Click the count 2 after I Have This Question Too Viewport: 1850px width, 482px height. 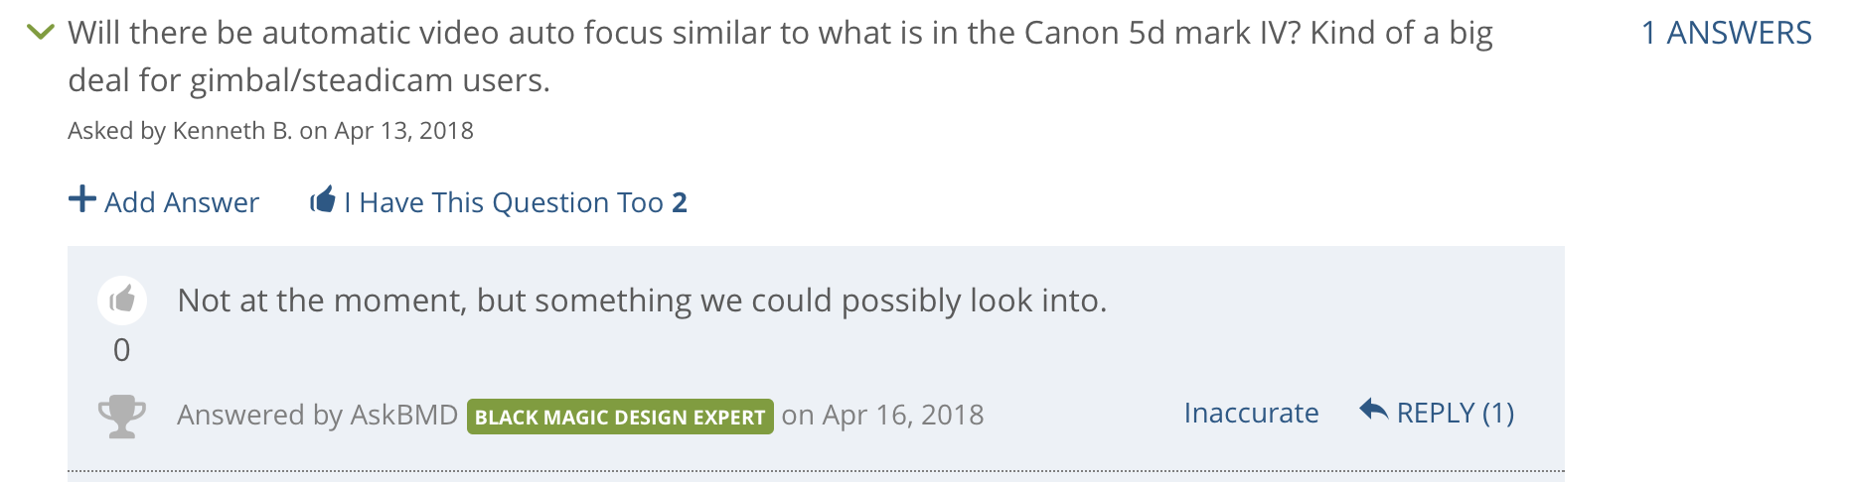(x=680, y=202)
